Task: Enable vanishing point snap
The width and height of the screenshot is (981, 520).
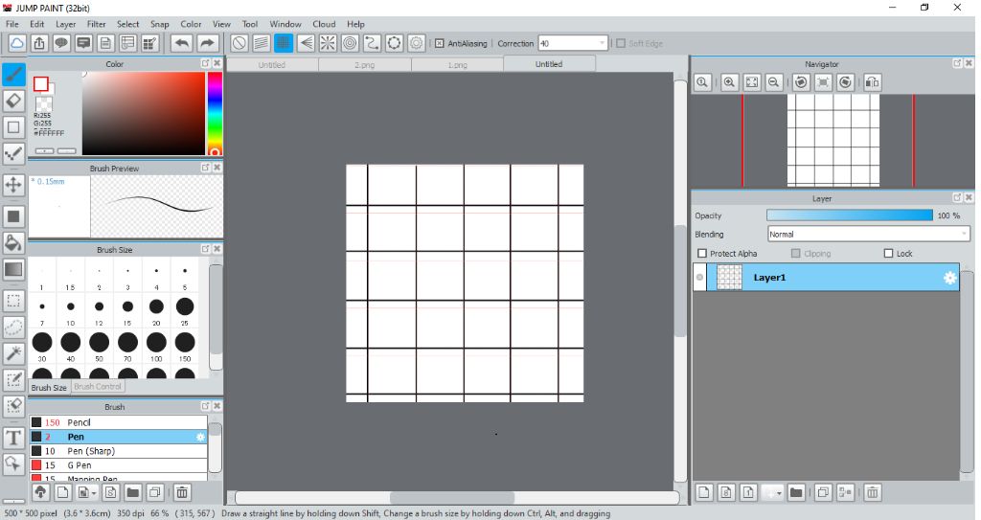Action: (x=306, y=43)
